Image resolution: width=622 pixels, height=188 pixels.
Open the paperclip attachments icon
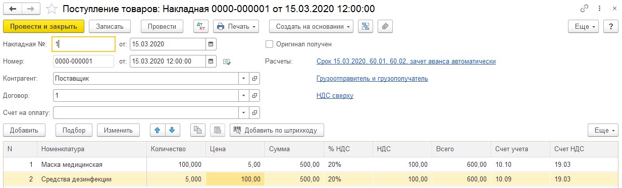point(385,26)
